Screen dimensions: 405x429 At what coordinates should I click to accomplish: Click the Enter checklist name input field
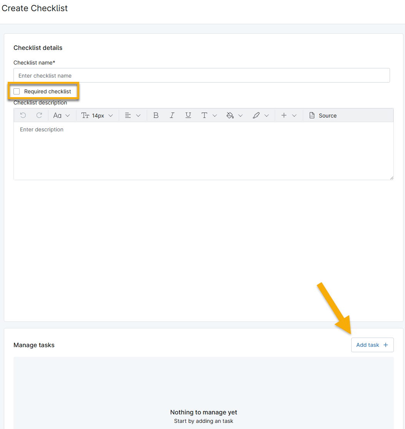click(x=202, y=75)
